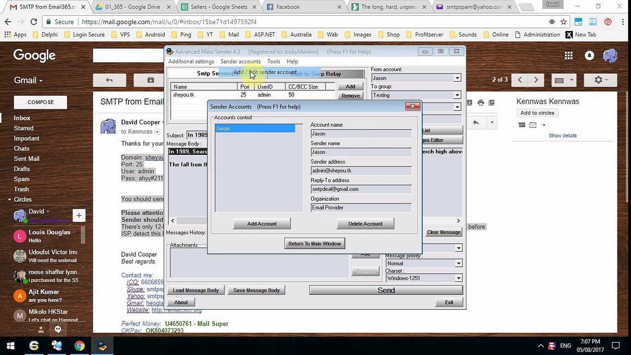
Task: Click Load Message Body button
Action: [196, 290]
